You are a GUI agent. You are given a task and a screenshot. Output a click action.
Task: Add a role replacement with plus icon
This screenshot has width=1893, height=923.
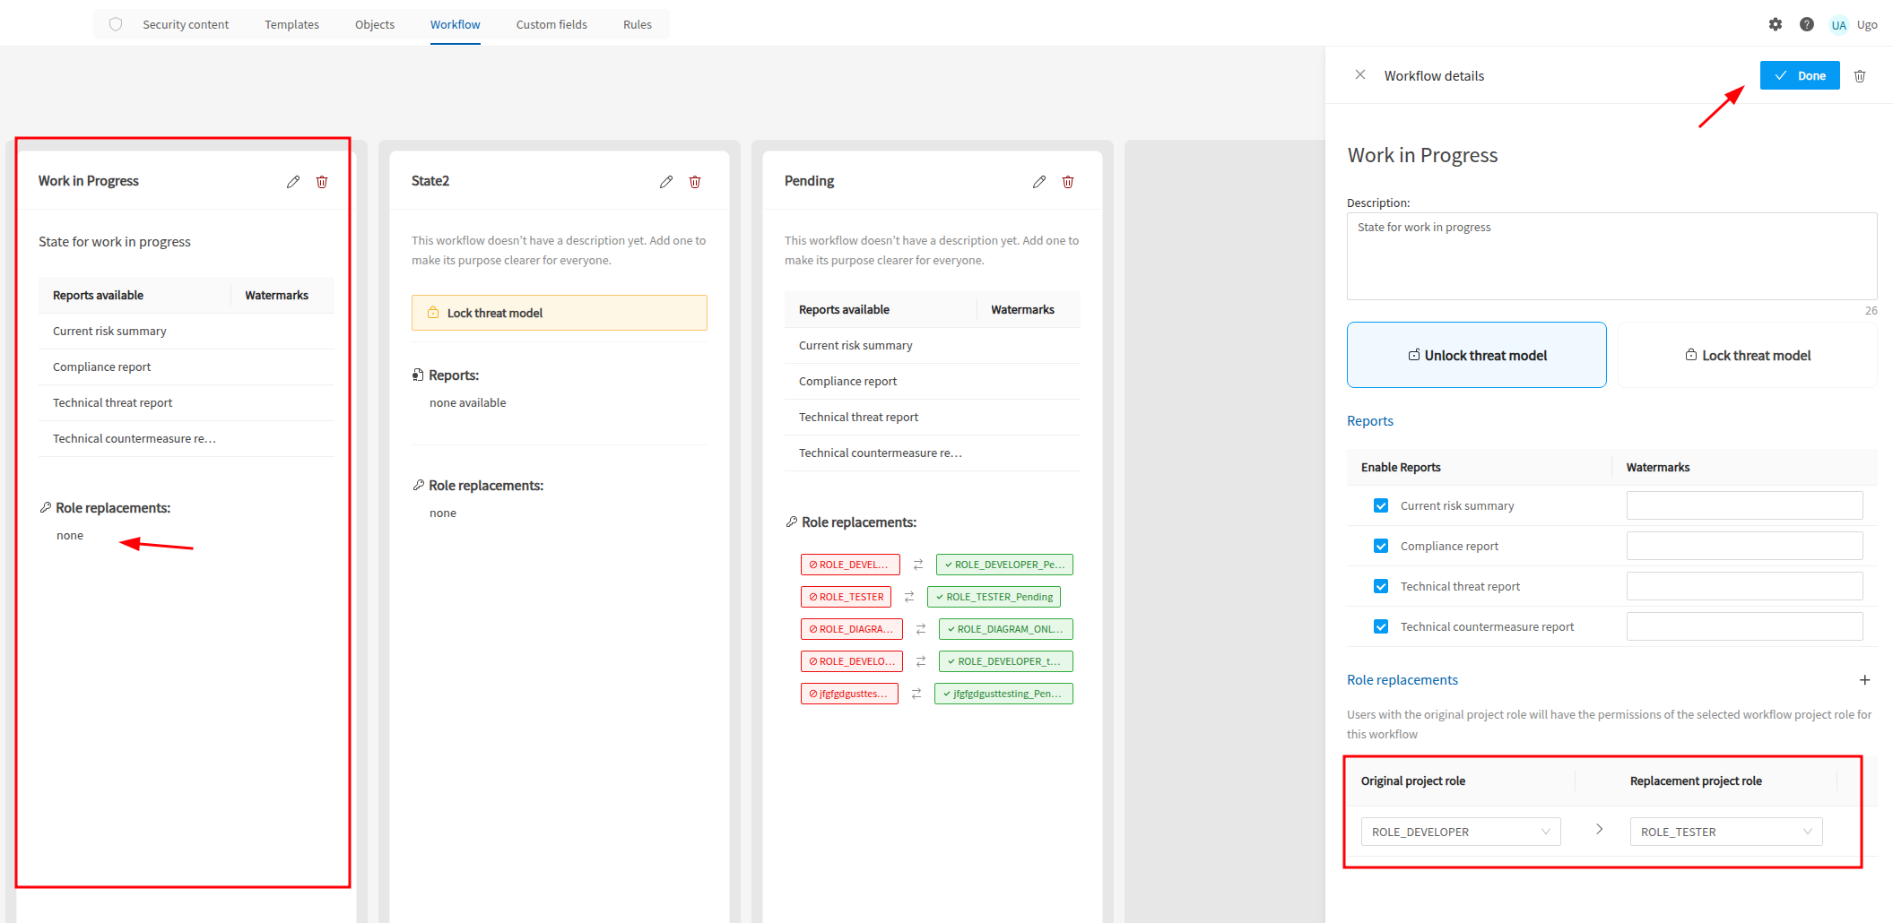[1865, 680]
